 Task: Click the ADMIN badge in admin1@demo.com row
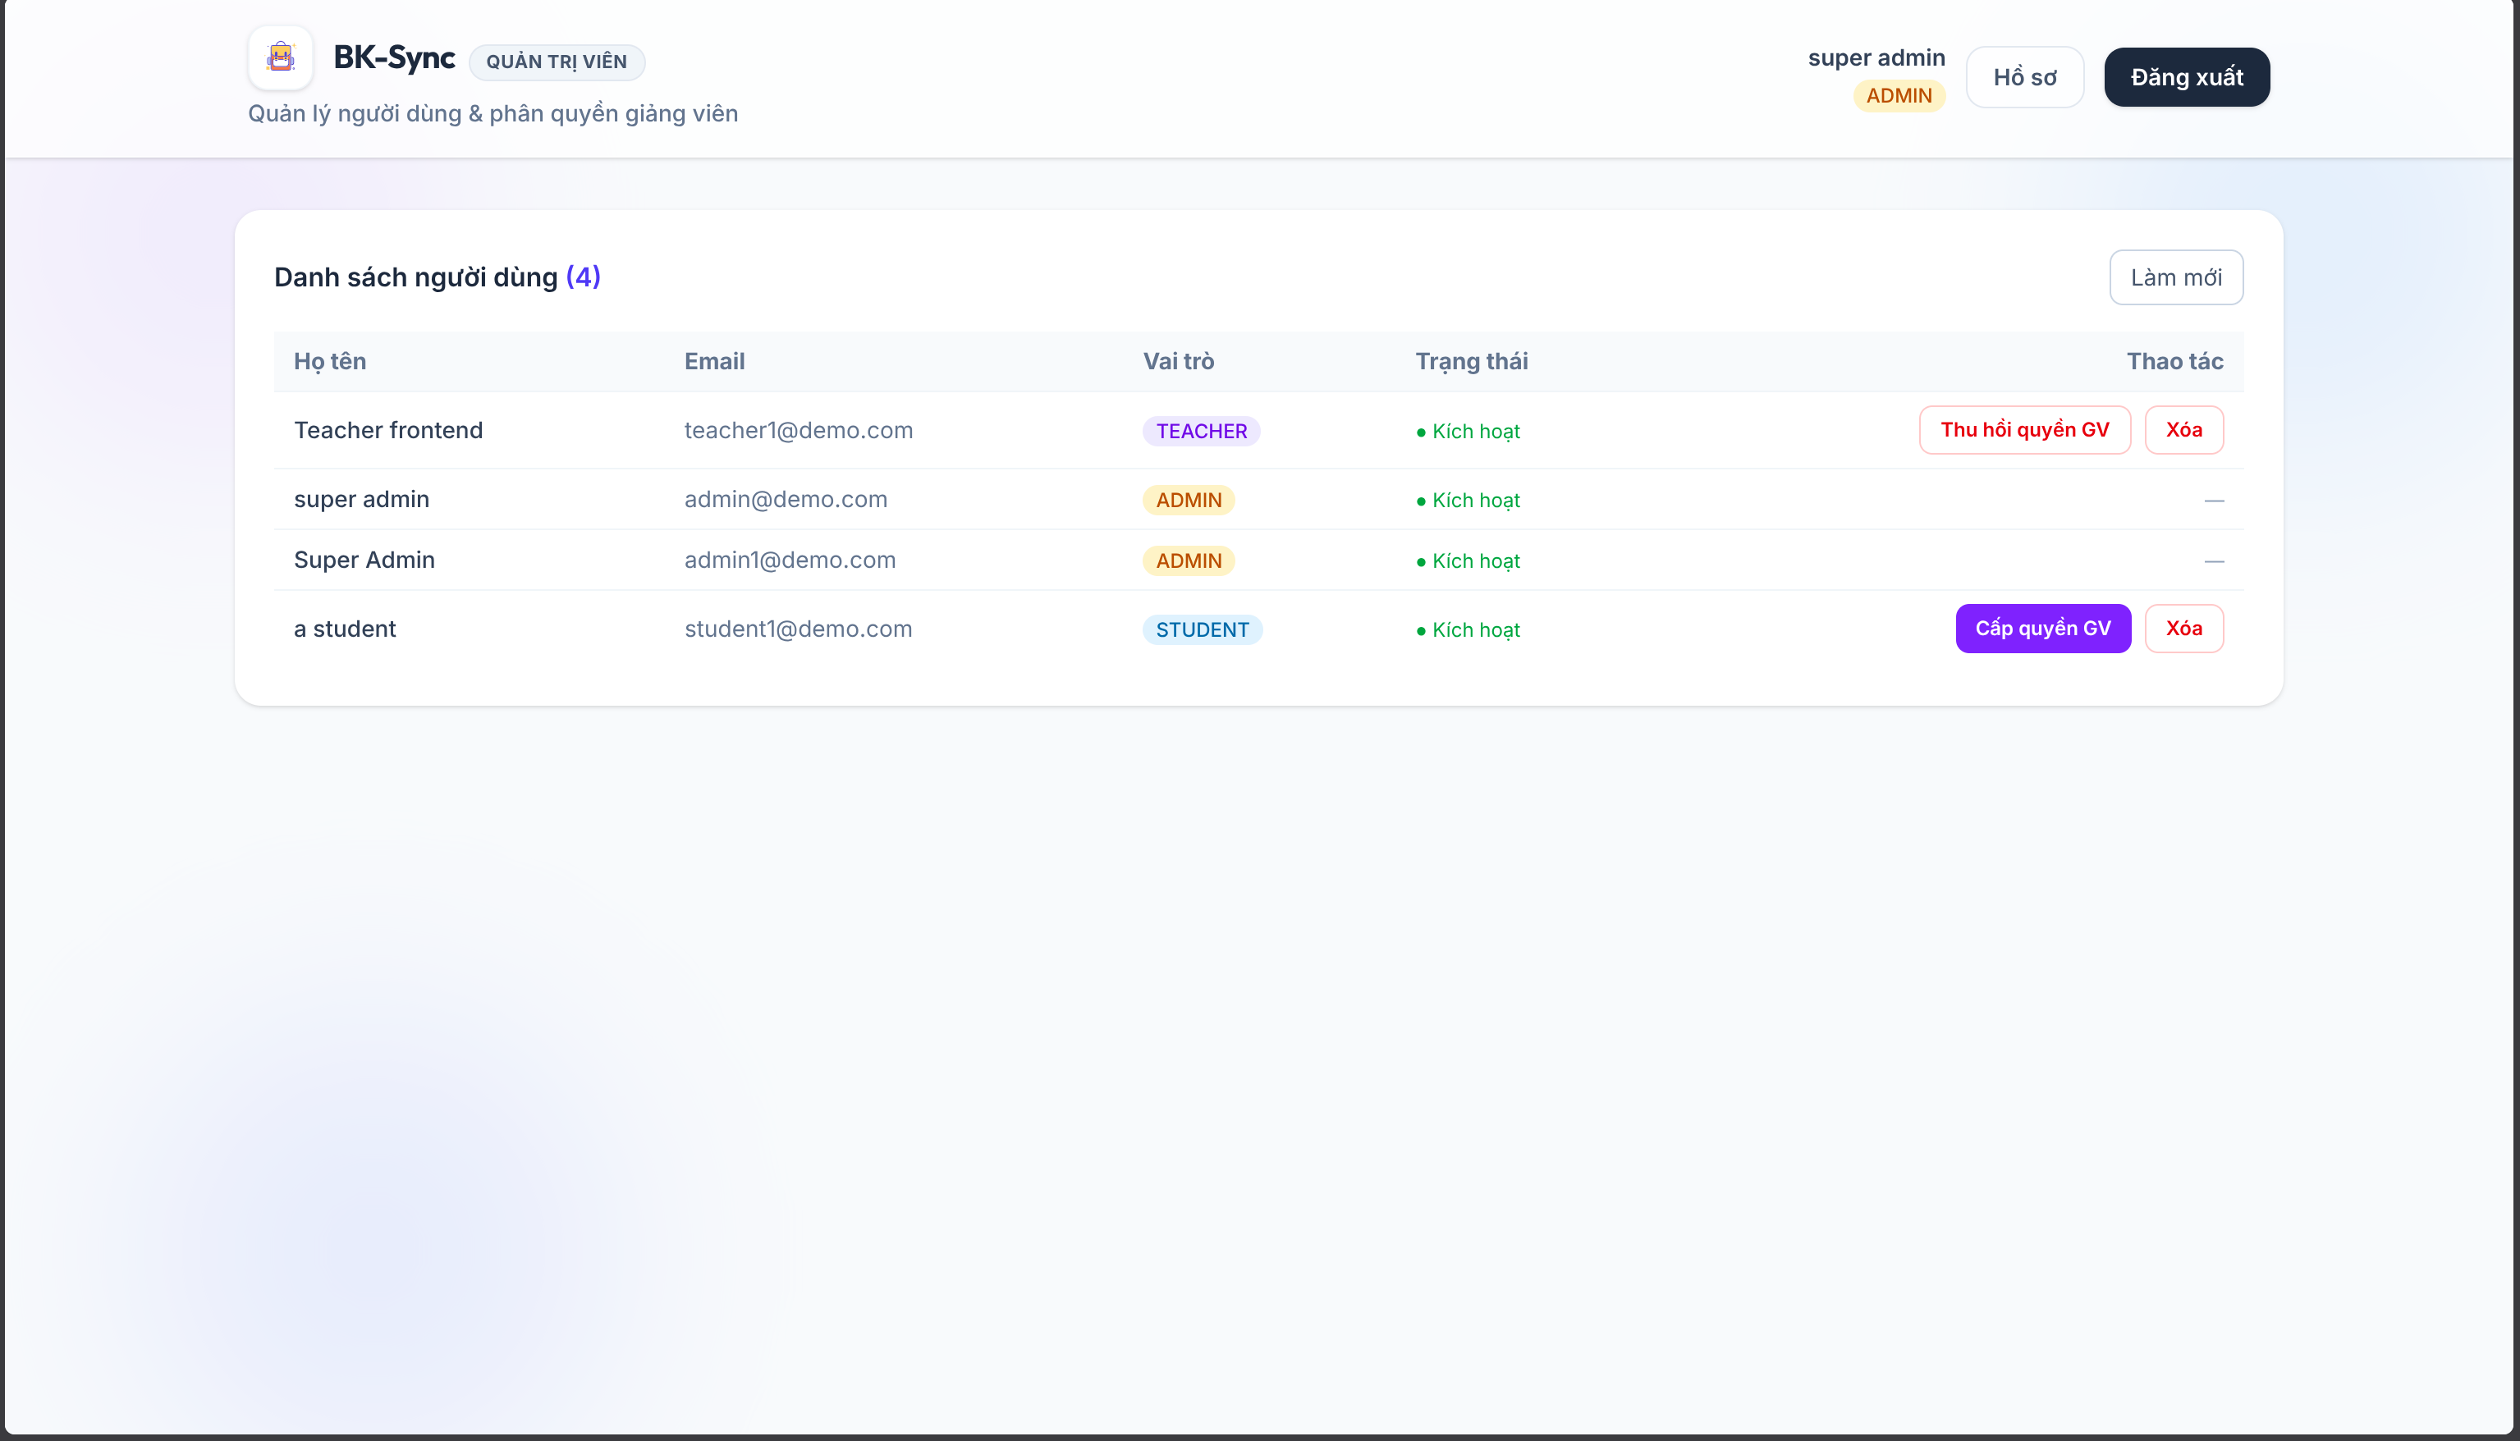(1189, 561)
